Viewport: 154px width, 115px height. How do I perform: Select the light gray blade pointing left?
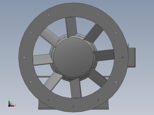(43, 60)
